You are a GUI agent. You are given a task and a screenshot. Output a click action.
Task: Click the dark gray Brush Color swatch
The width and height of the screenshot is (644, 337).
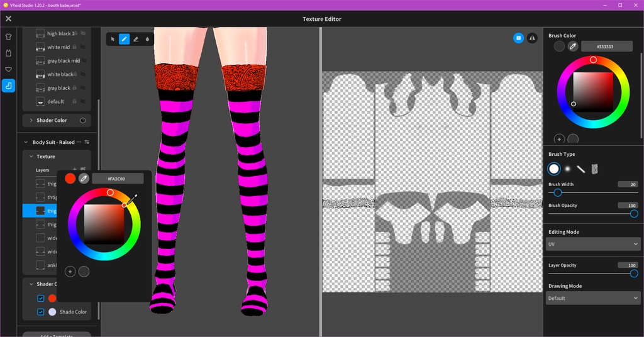click(x=559, y=47)
